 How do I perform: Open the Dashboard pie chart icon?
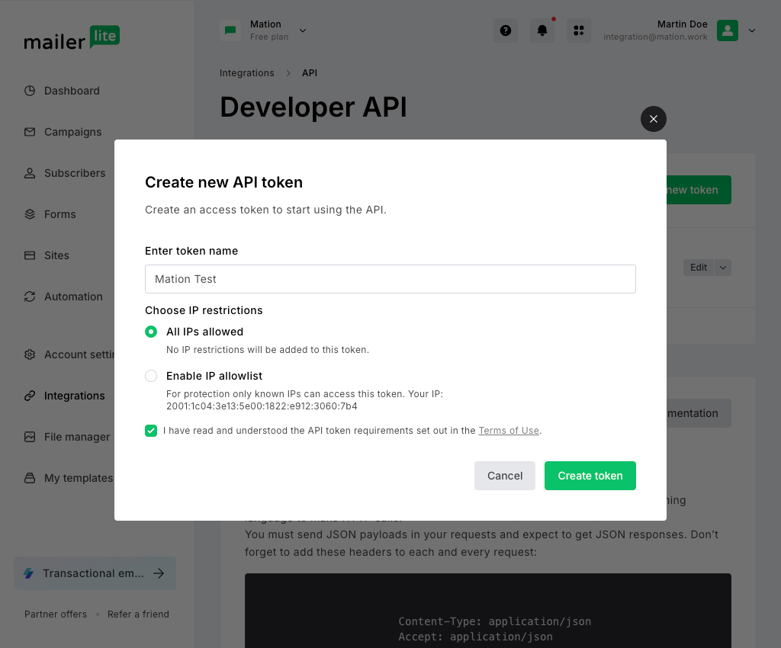(x=30, y=91)
